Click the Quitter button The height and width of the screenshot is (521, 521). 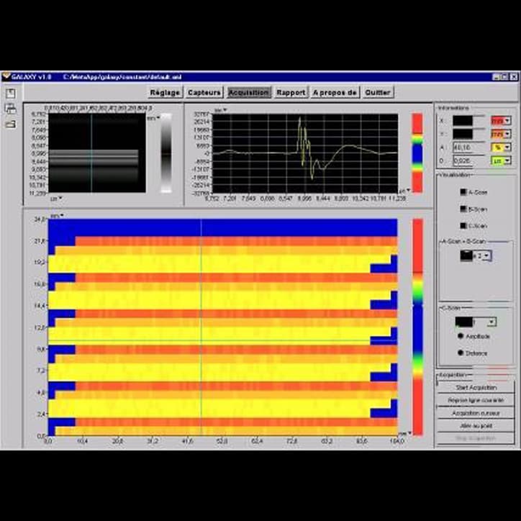pos(378,92)
